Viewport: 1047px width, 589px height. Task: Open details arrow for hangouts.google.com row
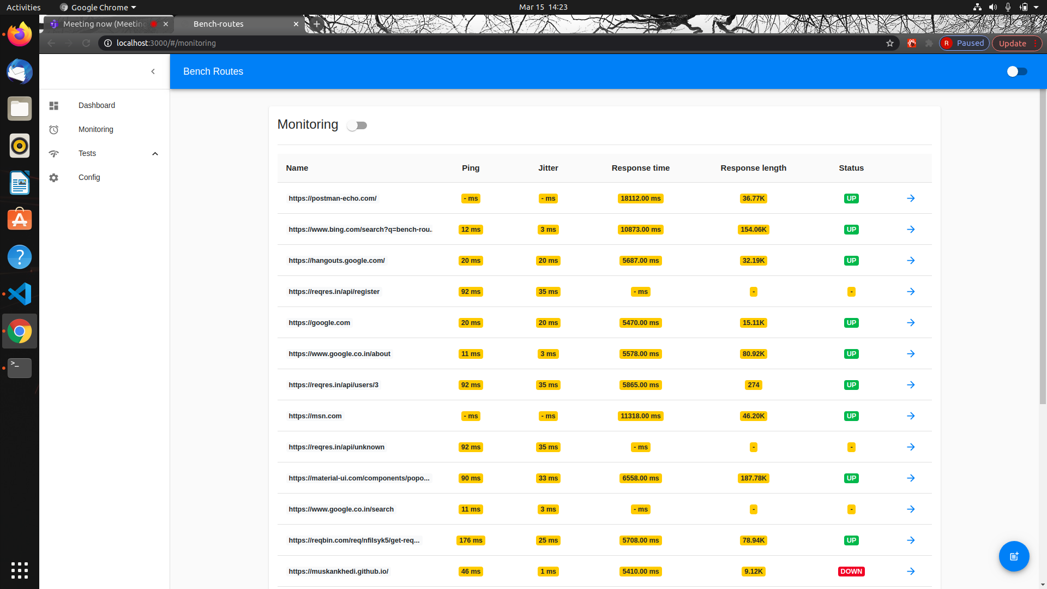911,261
